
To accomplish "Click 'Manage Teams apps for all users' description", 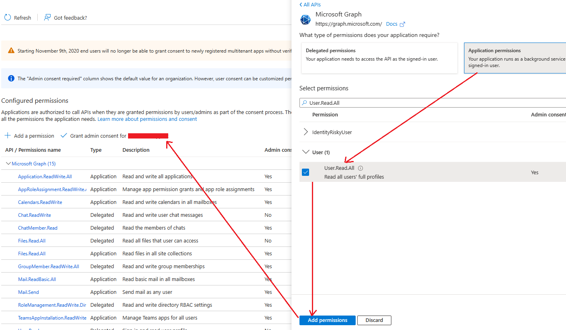I will [160, 318].
